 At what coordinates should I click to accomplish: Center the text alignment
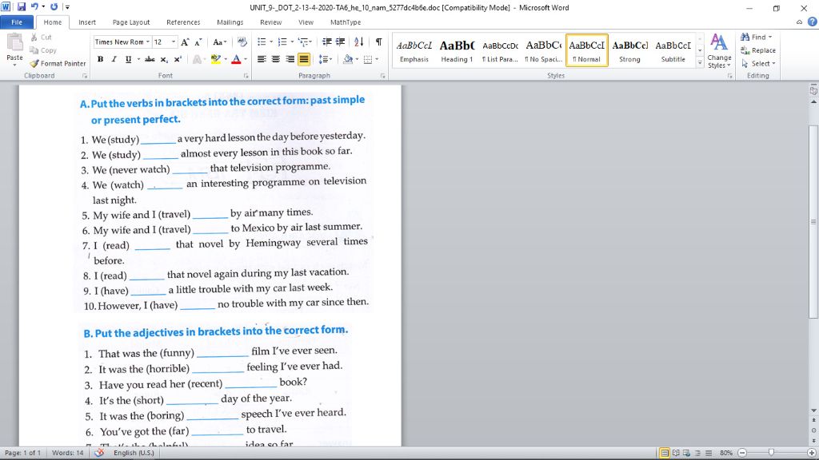pos(276,59)
